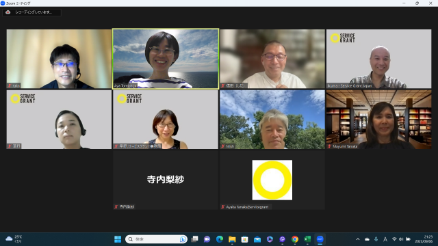Click the muted mic icon beside the 寺内梨紗 name label
The height and width of the screenshot is (246, 438).
point(116,206)
